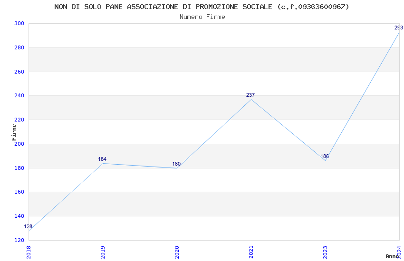The height and width of the screenshot is (261, 404).
Task: Click y-axis tick value 220
Action: coord(19,120)
